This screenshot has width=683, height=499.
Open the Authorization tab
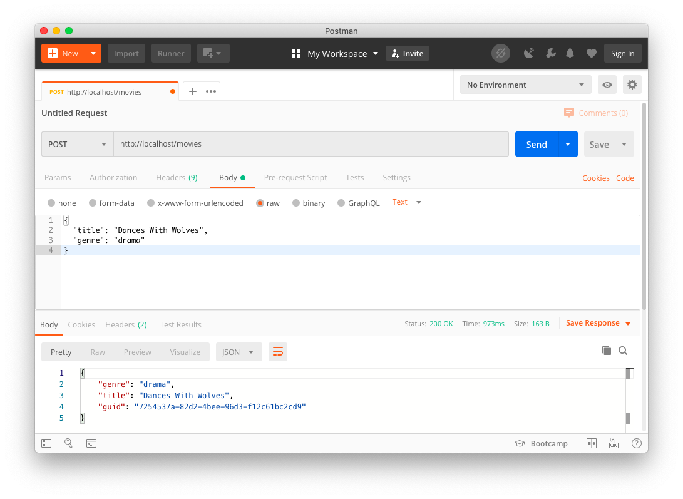pos(113,177)
